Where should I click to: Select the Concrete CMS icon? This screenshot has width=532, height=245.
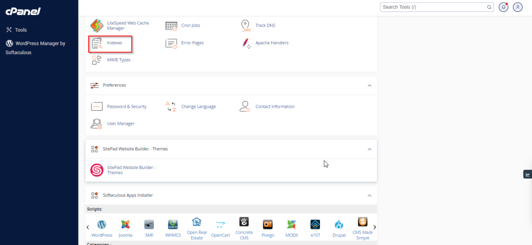click(x=244, y=222)
